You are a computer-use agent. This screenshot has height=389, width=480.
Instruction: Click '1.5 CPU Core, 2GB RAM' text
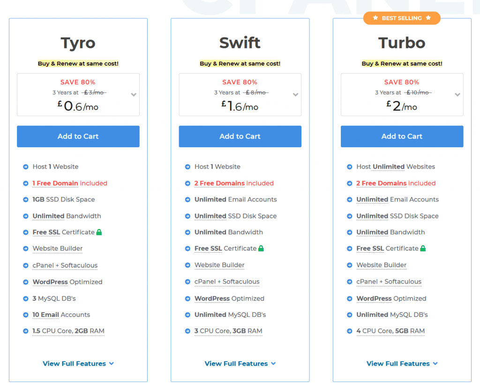[68, 330]
